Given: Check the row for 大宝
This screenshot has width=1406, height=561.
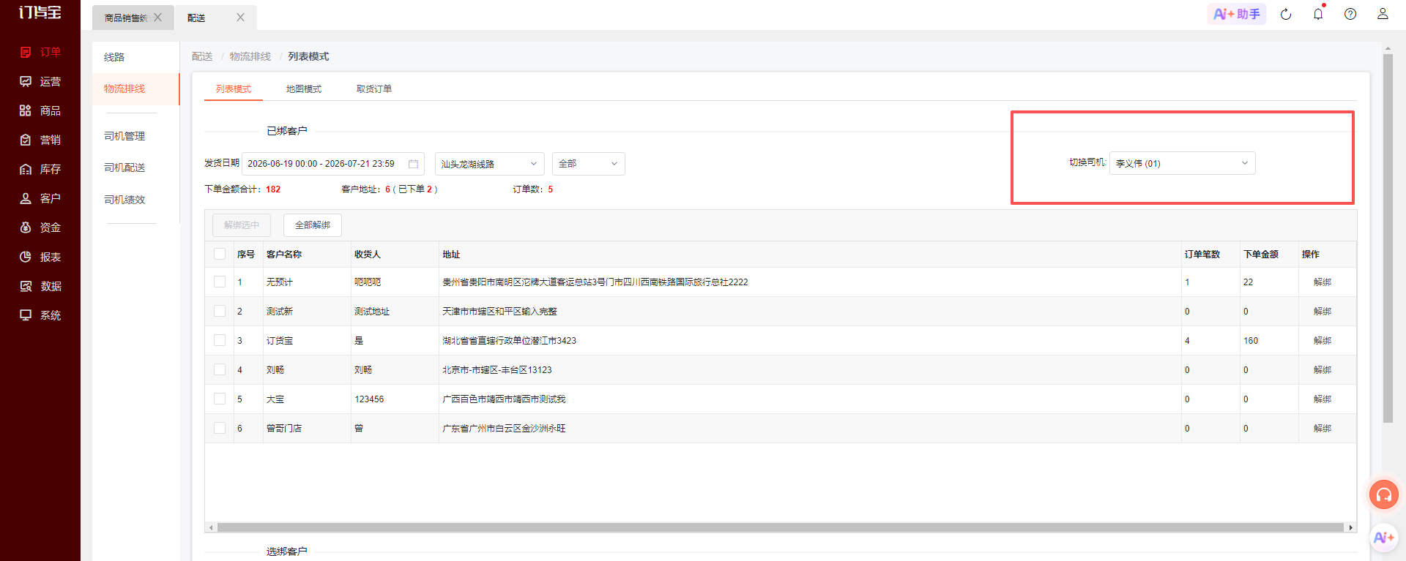Looking at the screenshot, I should coord(220,399).
